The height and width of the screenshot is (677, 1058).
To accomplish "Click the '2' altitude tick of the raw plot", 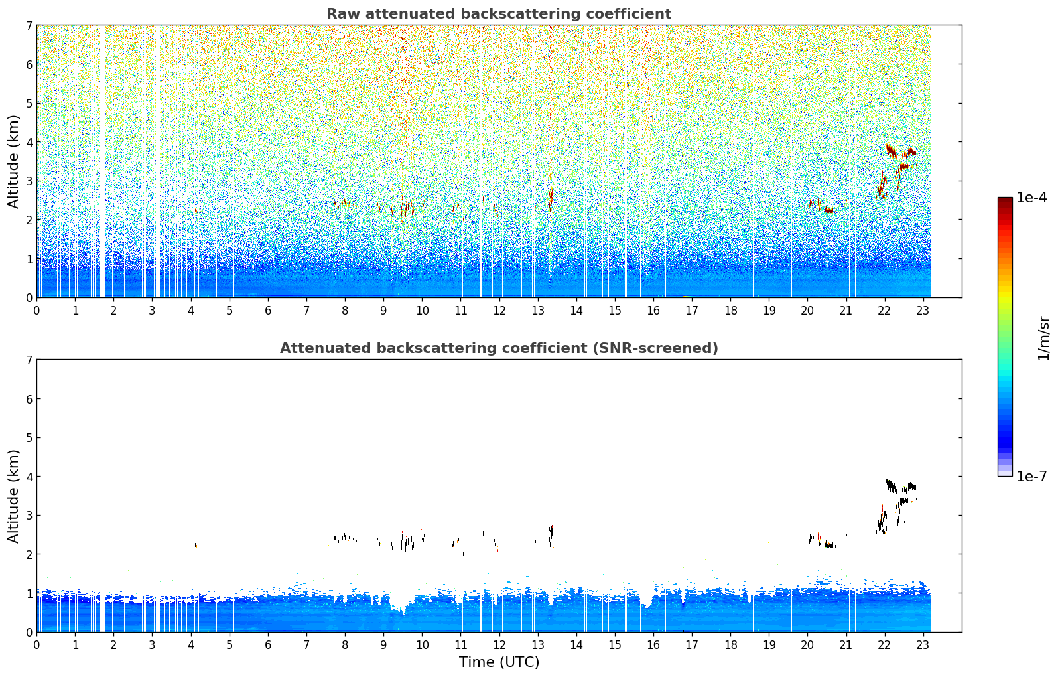I will point(29,220).
